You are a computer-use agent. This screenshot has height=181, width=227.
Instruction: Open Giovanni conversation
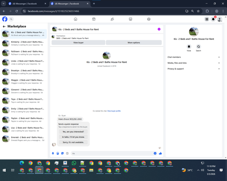pyautogui.click(x=24, y=91)
